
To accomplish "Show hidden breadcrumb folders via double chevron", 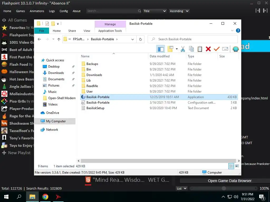I will coord(70,39).
